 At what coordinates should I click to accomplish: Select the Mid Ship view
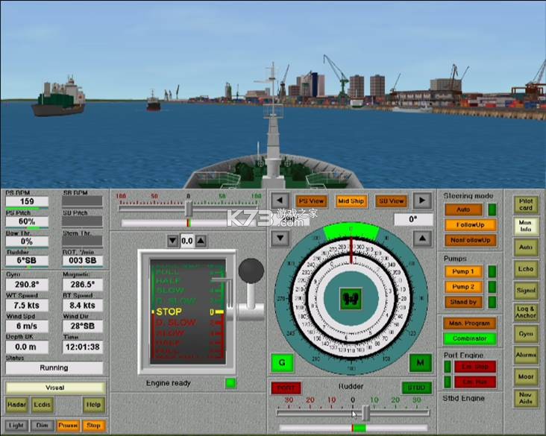tap(351, 201)
